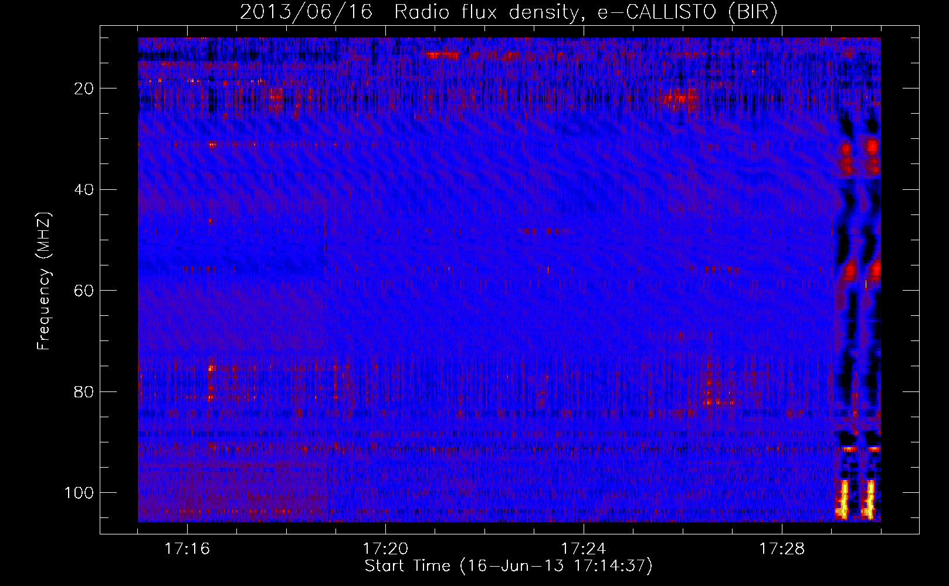Click the date '2013/06/16' in the title

(x=306, y=12)
